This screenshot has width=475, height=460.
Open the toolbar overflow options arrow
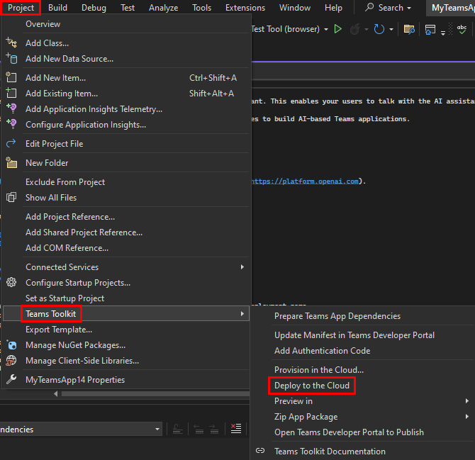[443, 33]
